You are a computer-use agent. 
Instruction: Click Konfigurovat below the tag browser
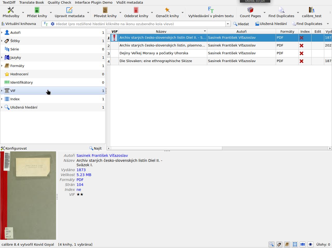coord(14,148)
